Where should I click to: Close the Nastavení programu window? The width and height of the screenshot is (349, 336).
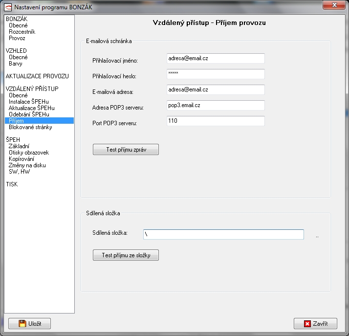334,5
